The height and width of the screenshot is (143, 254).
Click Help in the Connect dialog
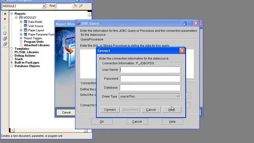click(171, 110)
